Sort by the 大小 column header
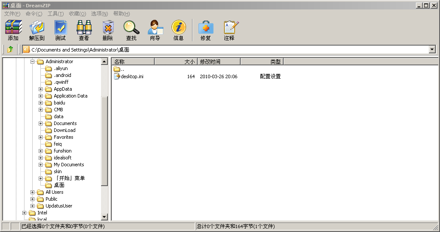This screenshot has height=232, width=440. coord(176,61)
